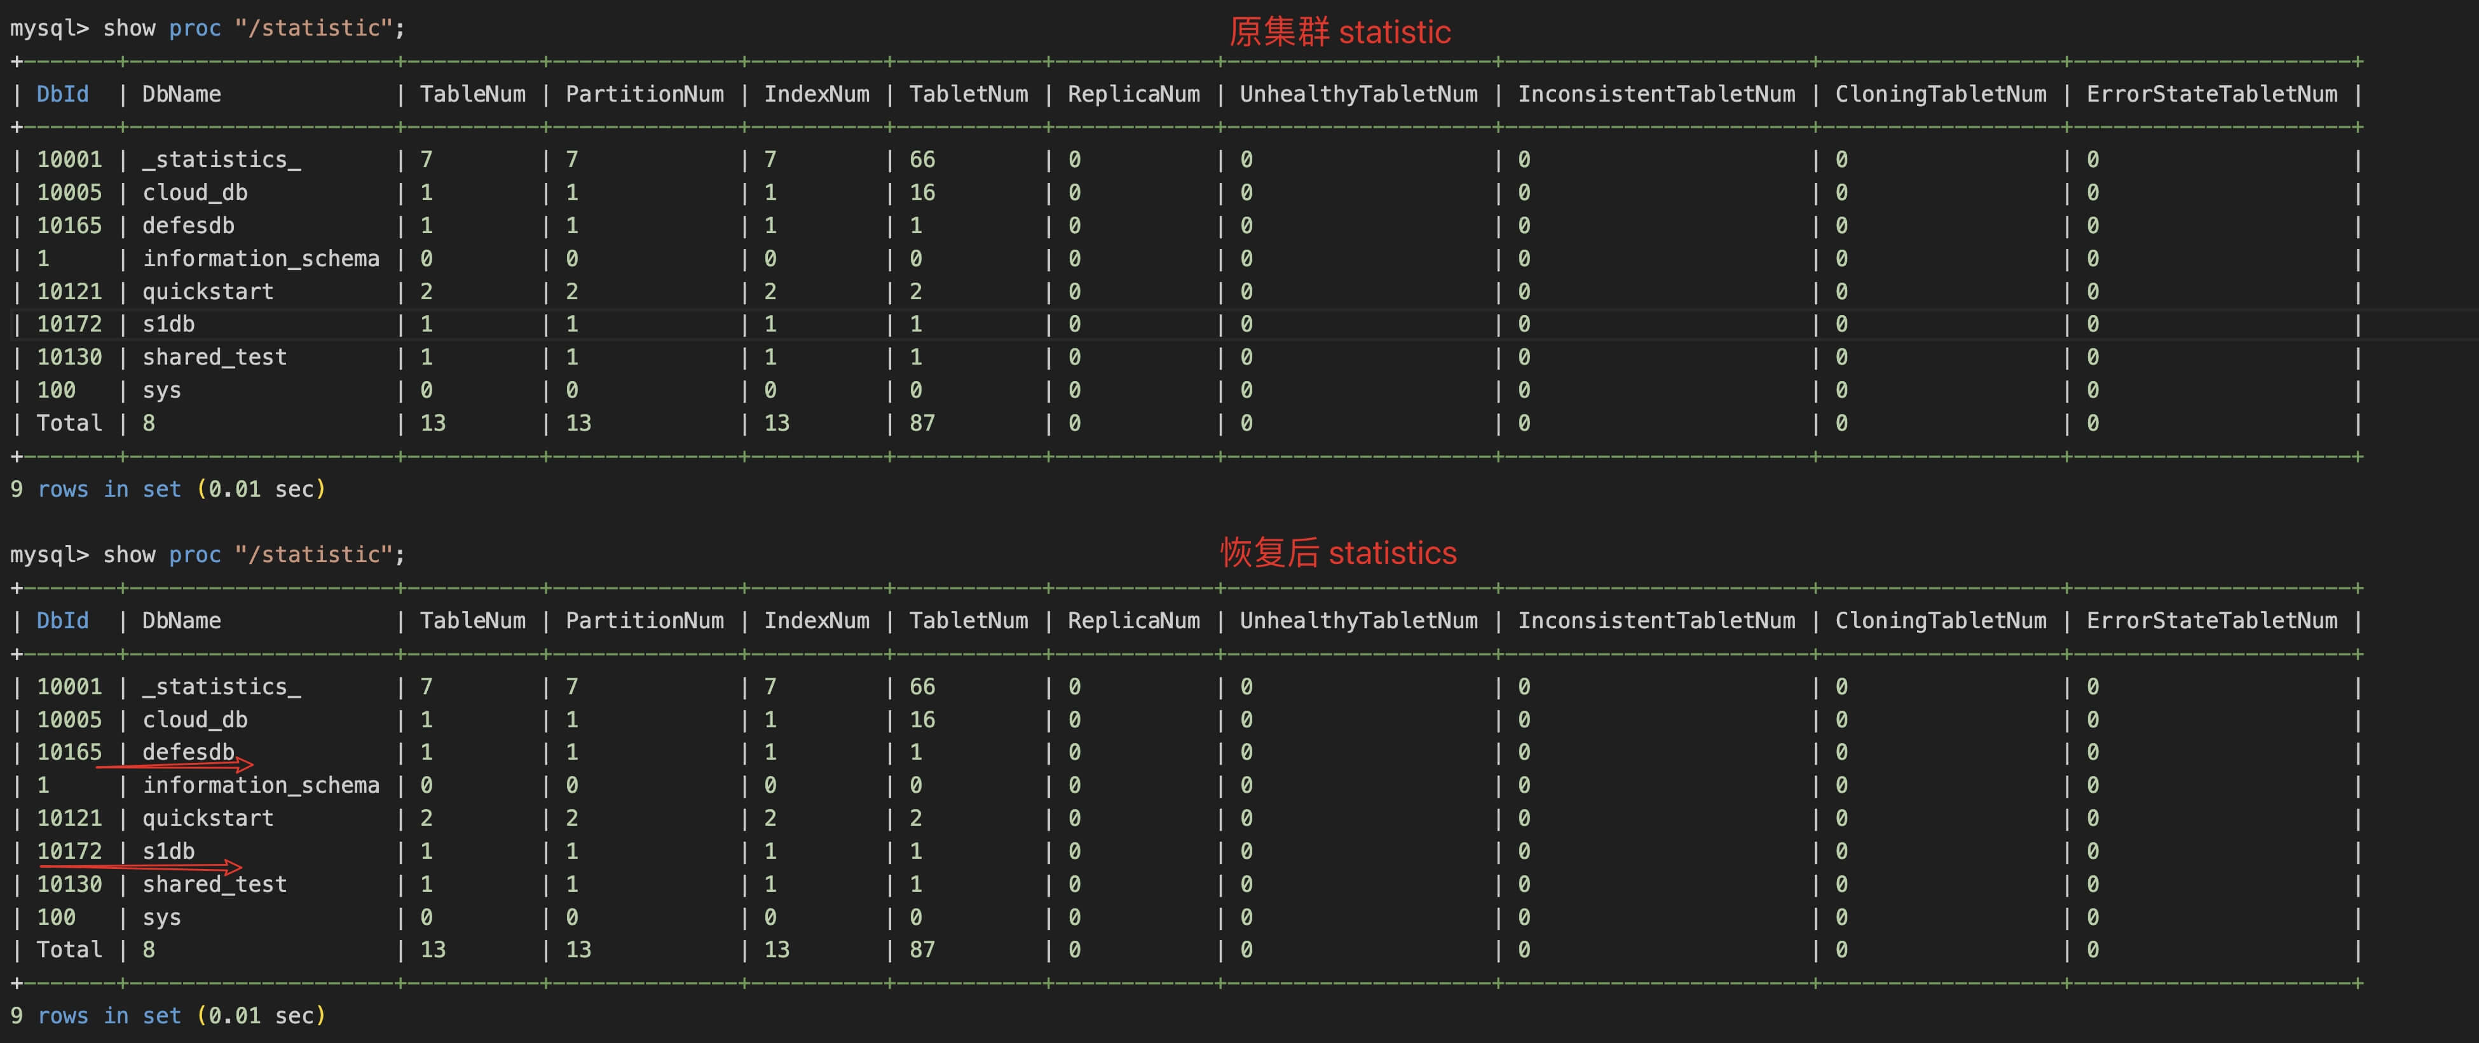Screen dimensions: 2479x1043
Task: Click DbName header in the second table
Action: [x=182, y=621]
